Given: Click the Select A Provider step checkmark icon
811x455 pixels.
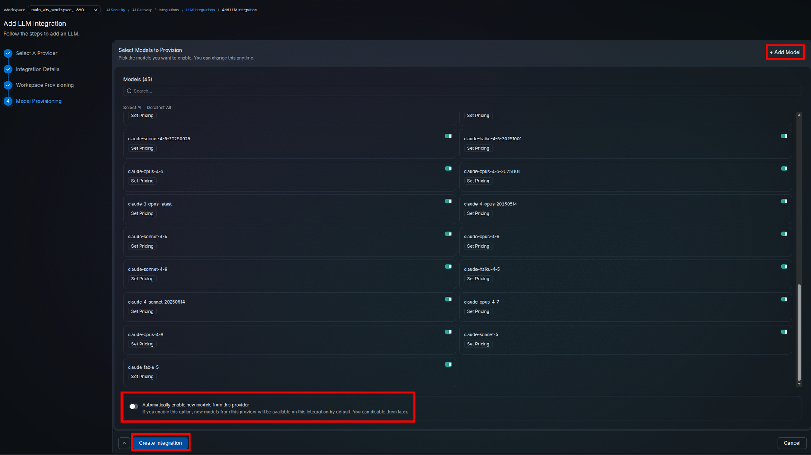Looking at the screenshot, I should click(8, 53).
